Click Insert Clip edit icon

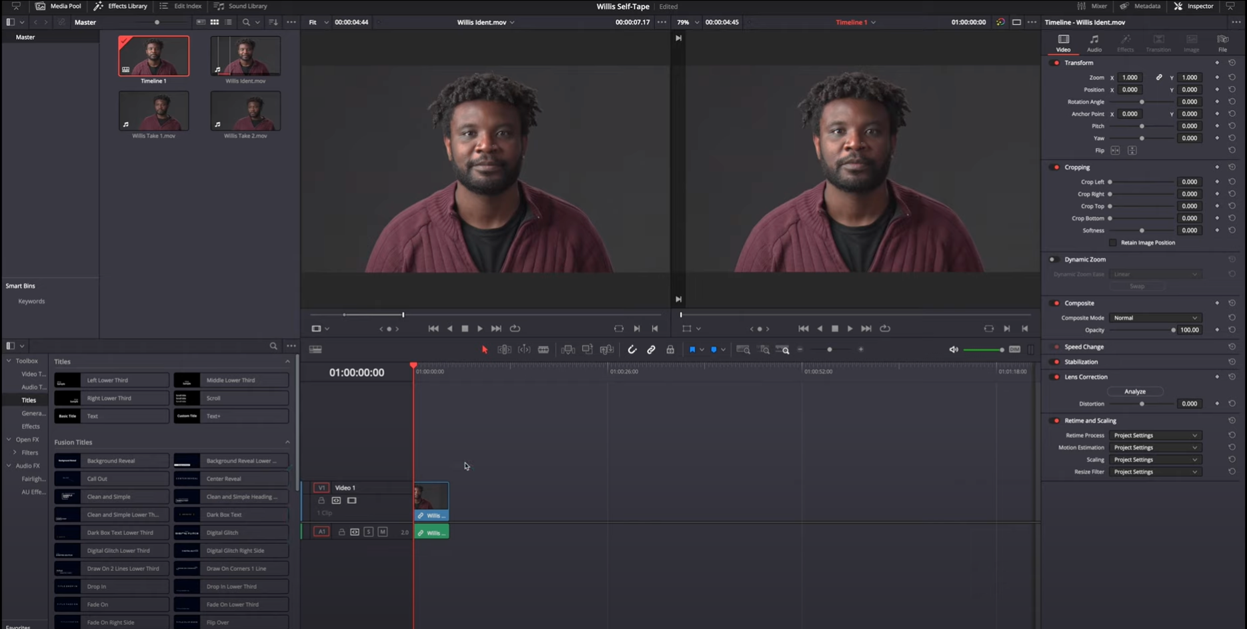coord(567,350)
